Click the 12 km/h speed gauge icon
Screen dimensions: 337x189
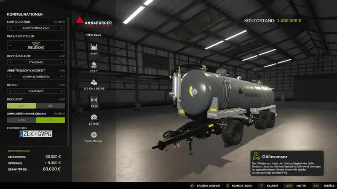(x=94, y=117)
